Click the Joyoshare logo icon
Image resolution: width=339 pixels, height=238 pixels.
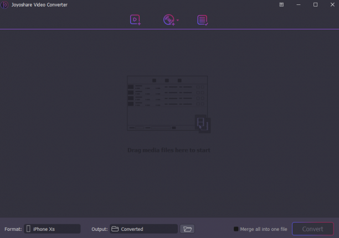point(4,5)
